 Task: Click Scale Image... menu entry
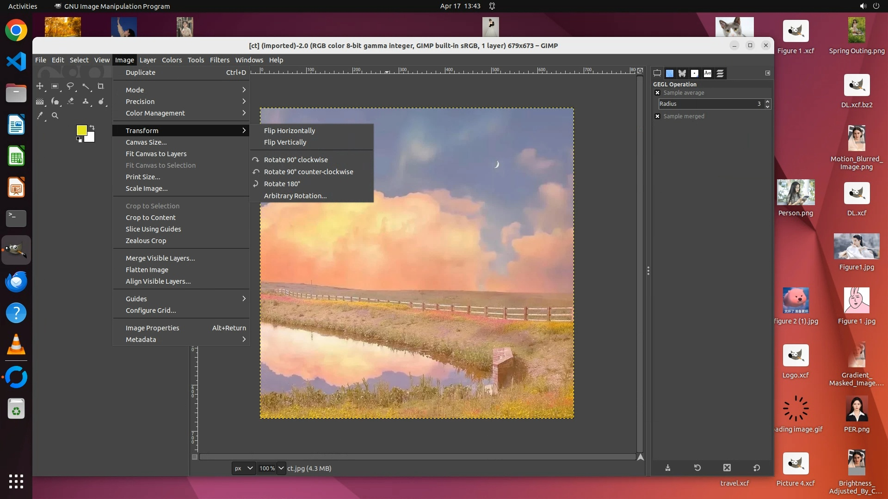click(x=147, y=189)
